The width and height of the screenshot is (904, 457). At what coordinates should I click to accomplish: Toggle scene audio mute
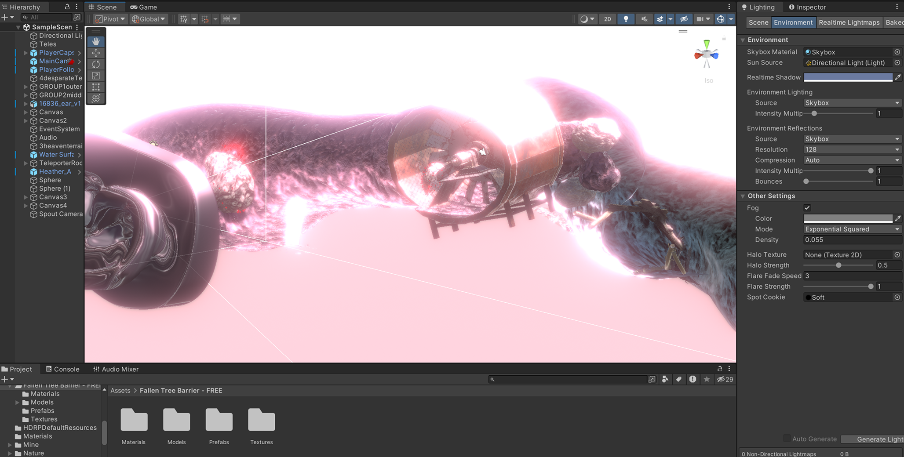644,19
